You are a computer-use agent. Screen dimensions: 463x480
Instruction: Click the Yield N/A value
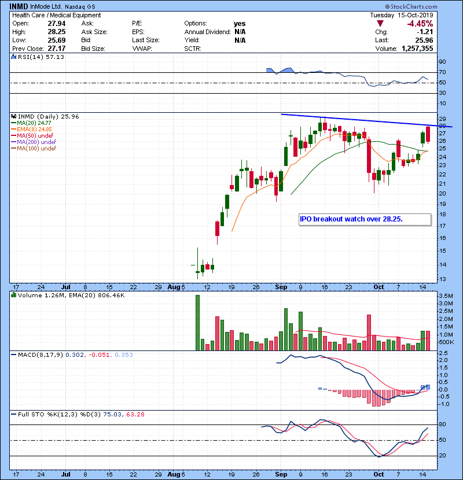click(240, 40)
